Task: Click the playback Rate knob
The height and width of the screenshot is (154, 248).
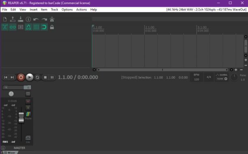Action: pyautogui.click(x=234, y=77)
